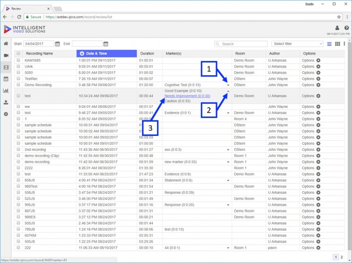The height and width of the screenshot is (263, 352).
Task: Click the options gear for 2nd recordng
Action: [318, 150]
